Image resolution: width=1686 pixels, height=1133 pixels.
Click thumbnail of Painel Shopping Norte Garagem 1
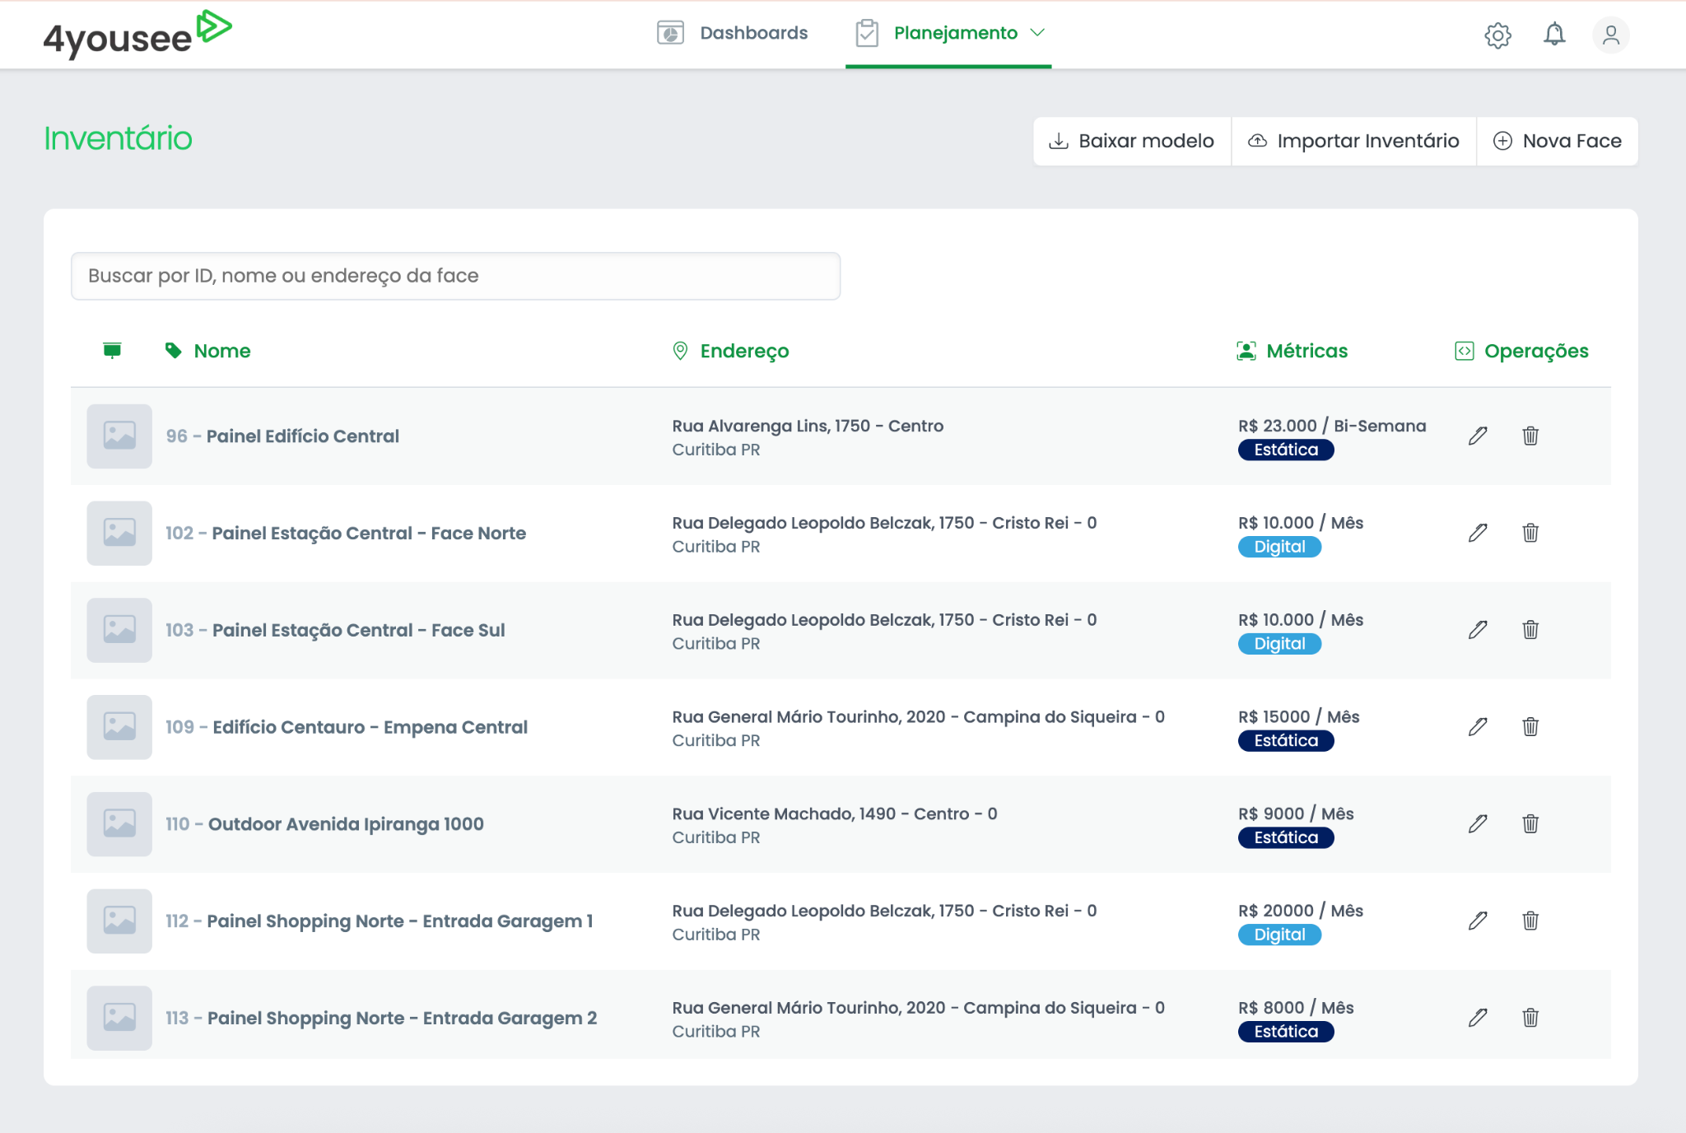tap(119, 921)
